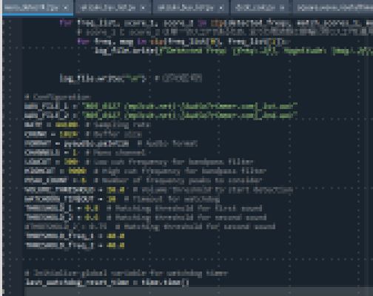This screenshot has height=296, width=373.
Task: Close the active first editor tab
Action: [66, 7]
